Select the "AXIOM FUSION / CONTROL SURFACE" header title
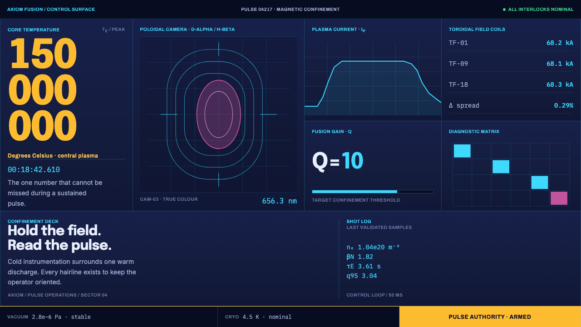581x327 pixels. [x=51, y=10]
